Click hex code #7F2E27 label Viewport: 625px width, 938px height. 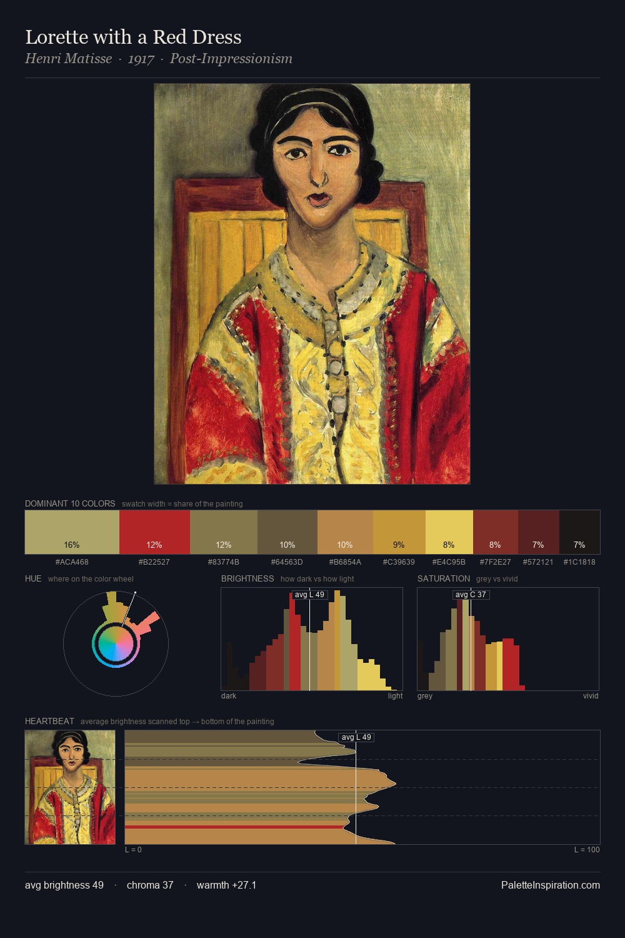tap(495, 562)
